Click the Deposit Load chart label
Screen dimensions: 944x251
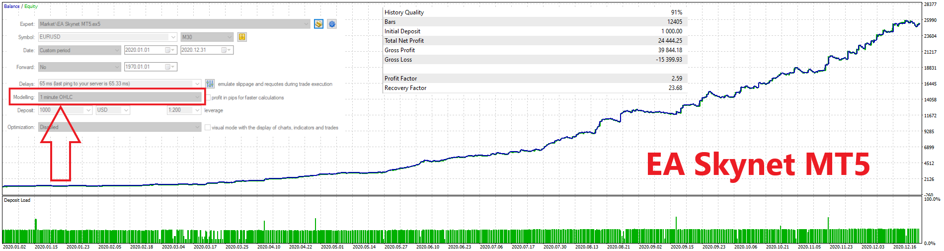tap(17, 200)
